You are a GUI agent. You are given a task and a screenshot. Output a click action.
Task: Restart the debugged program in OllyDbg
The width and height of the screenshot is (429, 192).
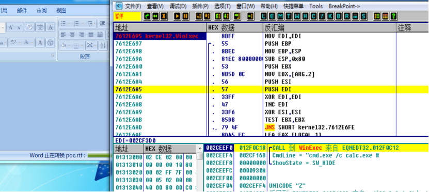click(148, 17)
